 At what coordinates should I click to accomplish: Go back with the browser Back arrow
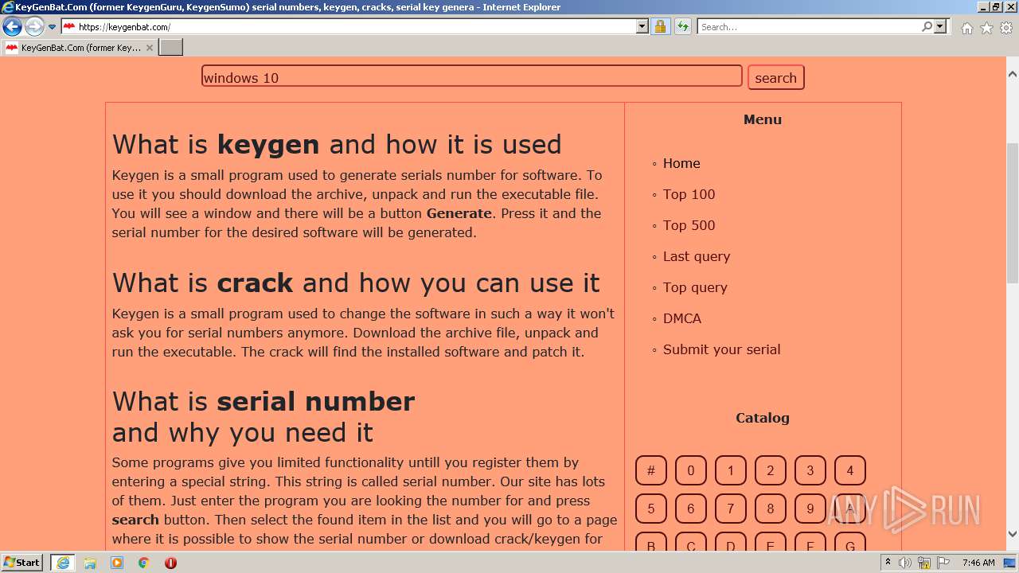click(x=12, y=27)
